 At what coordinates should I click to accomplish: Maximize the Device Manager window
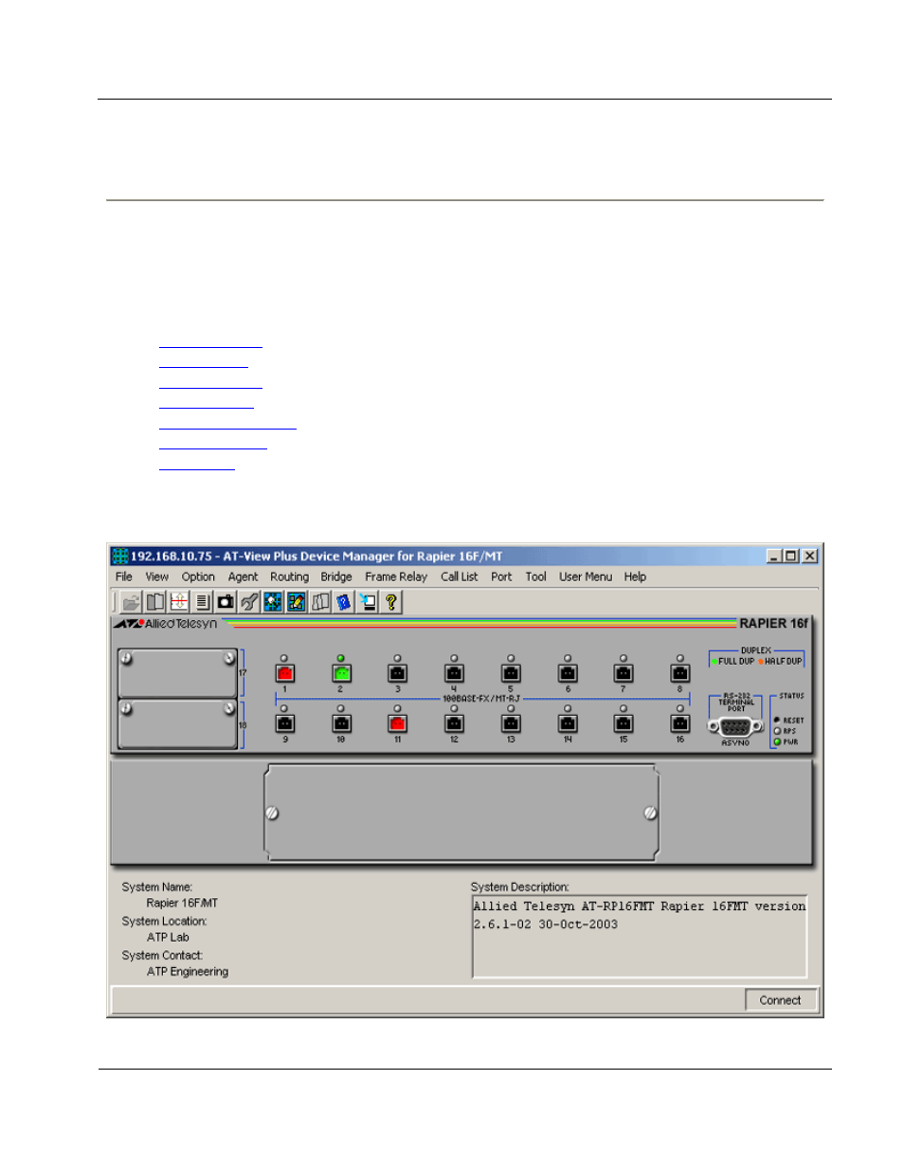(790, 557)
